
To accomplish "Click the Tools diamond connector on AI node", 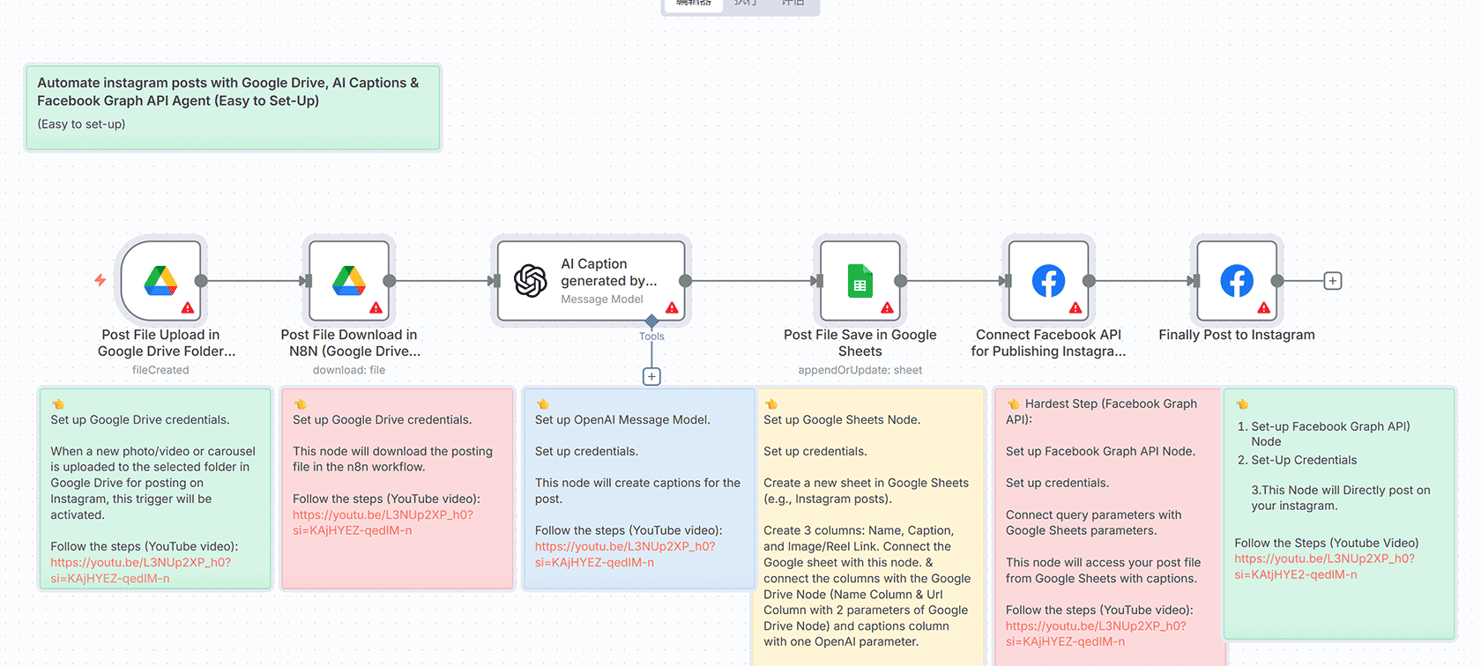I will pos(651,321).
